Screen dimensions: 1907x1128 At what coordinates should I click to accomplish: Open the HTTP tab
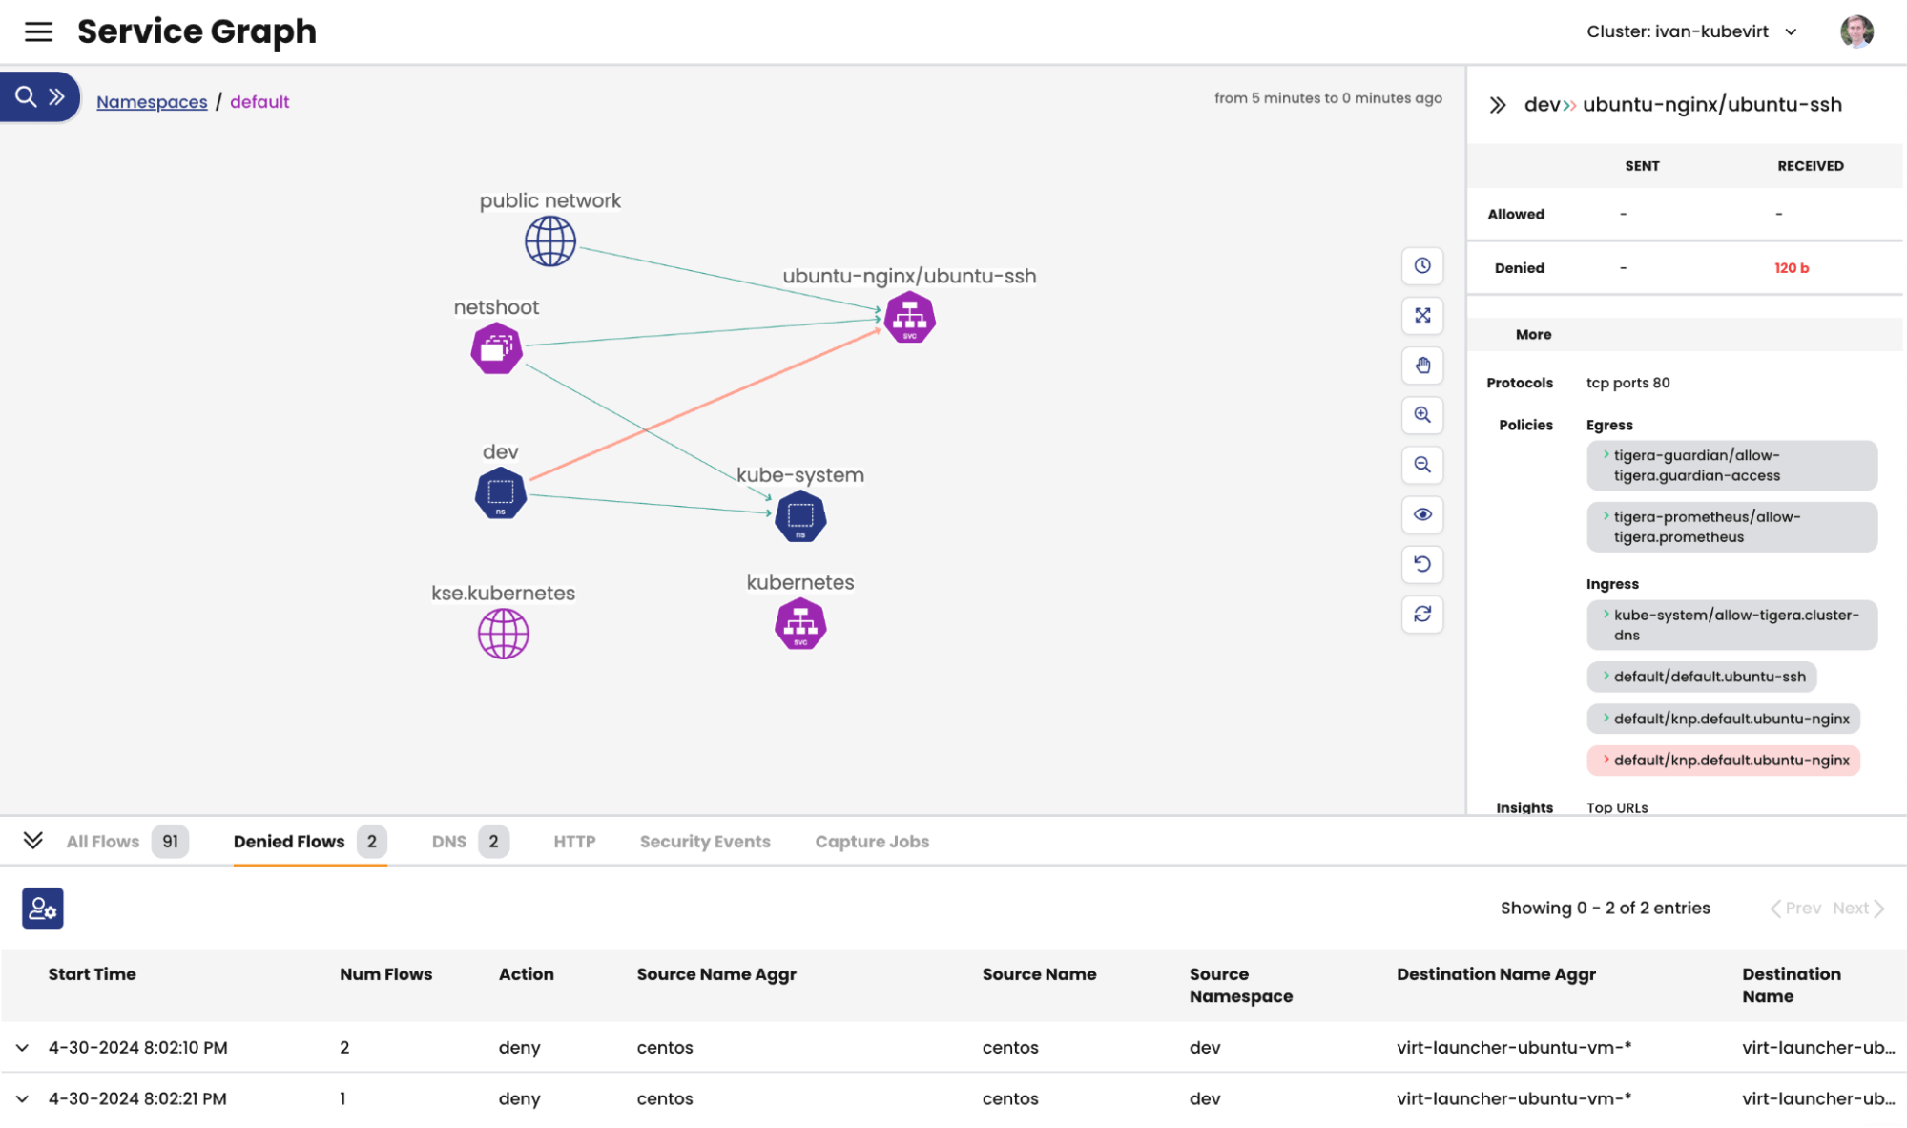coord(574,842)
